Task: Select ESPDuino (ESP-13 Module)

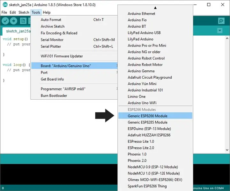Action: (x=155, y=129)
